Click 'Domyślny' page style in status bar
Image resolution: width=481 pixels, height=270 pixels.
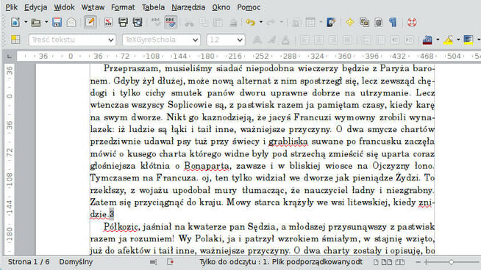click(76, 262)
